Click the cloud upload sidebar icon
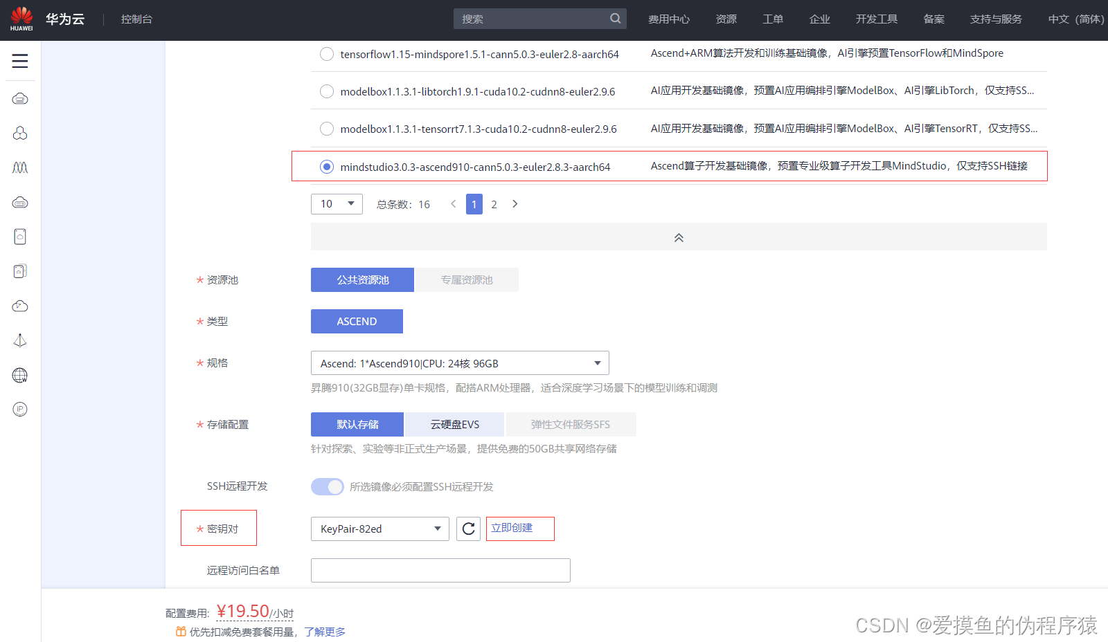1108x642 pixels. (20, 306)
